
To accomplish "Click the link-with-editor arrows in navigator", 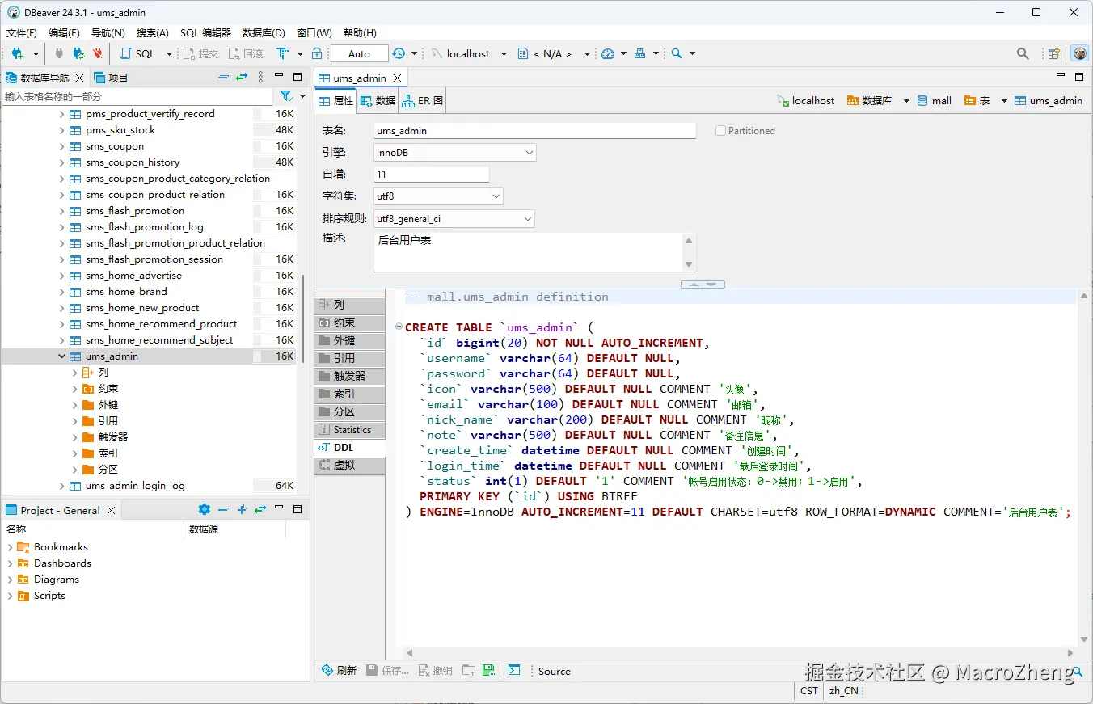I will pos(241,78).
